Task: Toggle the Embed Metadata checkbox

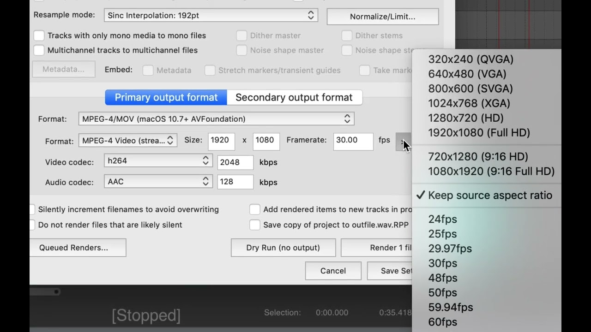Action: click(148, 70)
